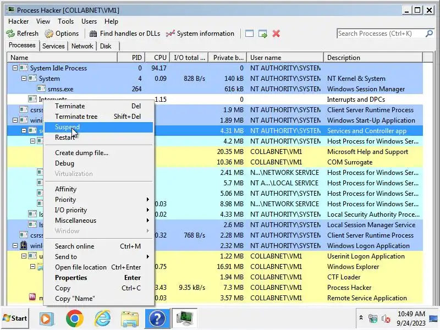Open the Users menu
The image size is (440, 330).
click(89, 21)
